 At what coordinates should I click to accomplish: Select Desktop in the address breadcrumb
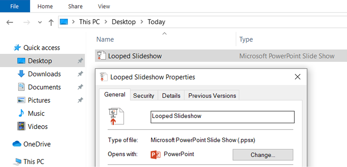tap(124, 22)
